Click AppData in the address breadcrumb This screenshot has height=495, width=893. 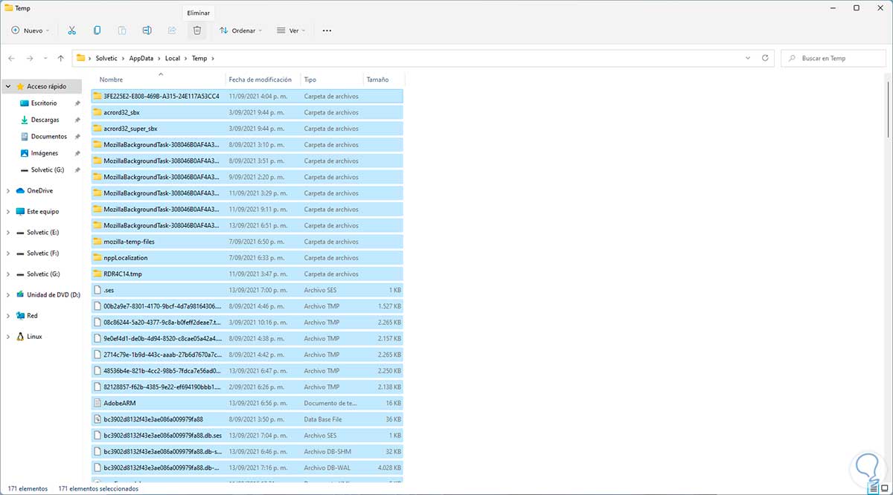pos(141,58)
